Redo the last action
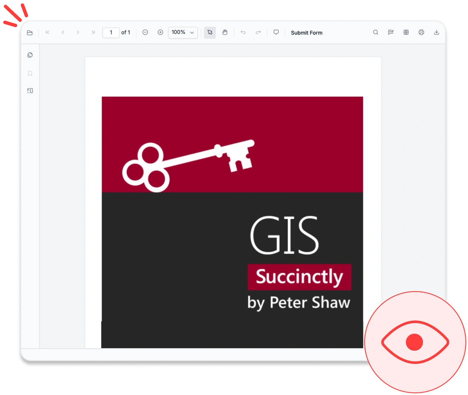This screenshot has height=395, width=468. [258, 32]
